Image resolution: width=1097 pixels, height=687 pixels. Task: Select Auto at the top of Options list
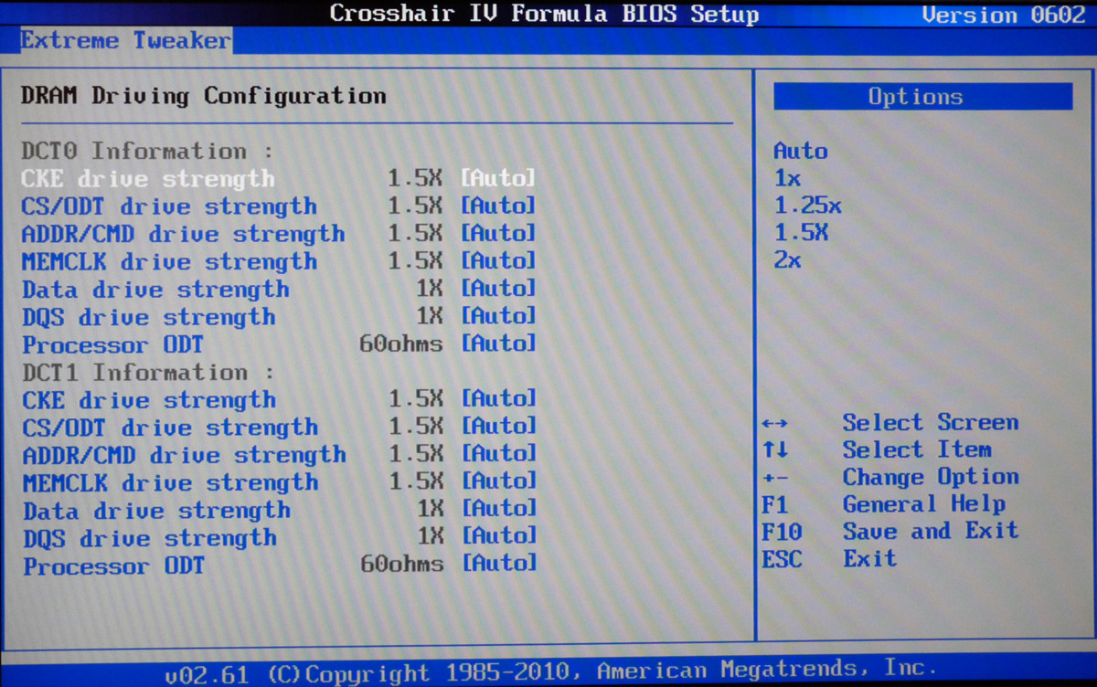[x=800, y=151]
